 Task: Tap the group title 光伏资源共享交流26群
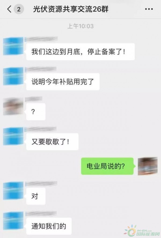tap(71, 9)
